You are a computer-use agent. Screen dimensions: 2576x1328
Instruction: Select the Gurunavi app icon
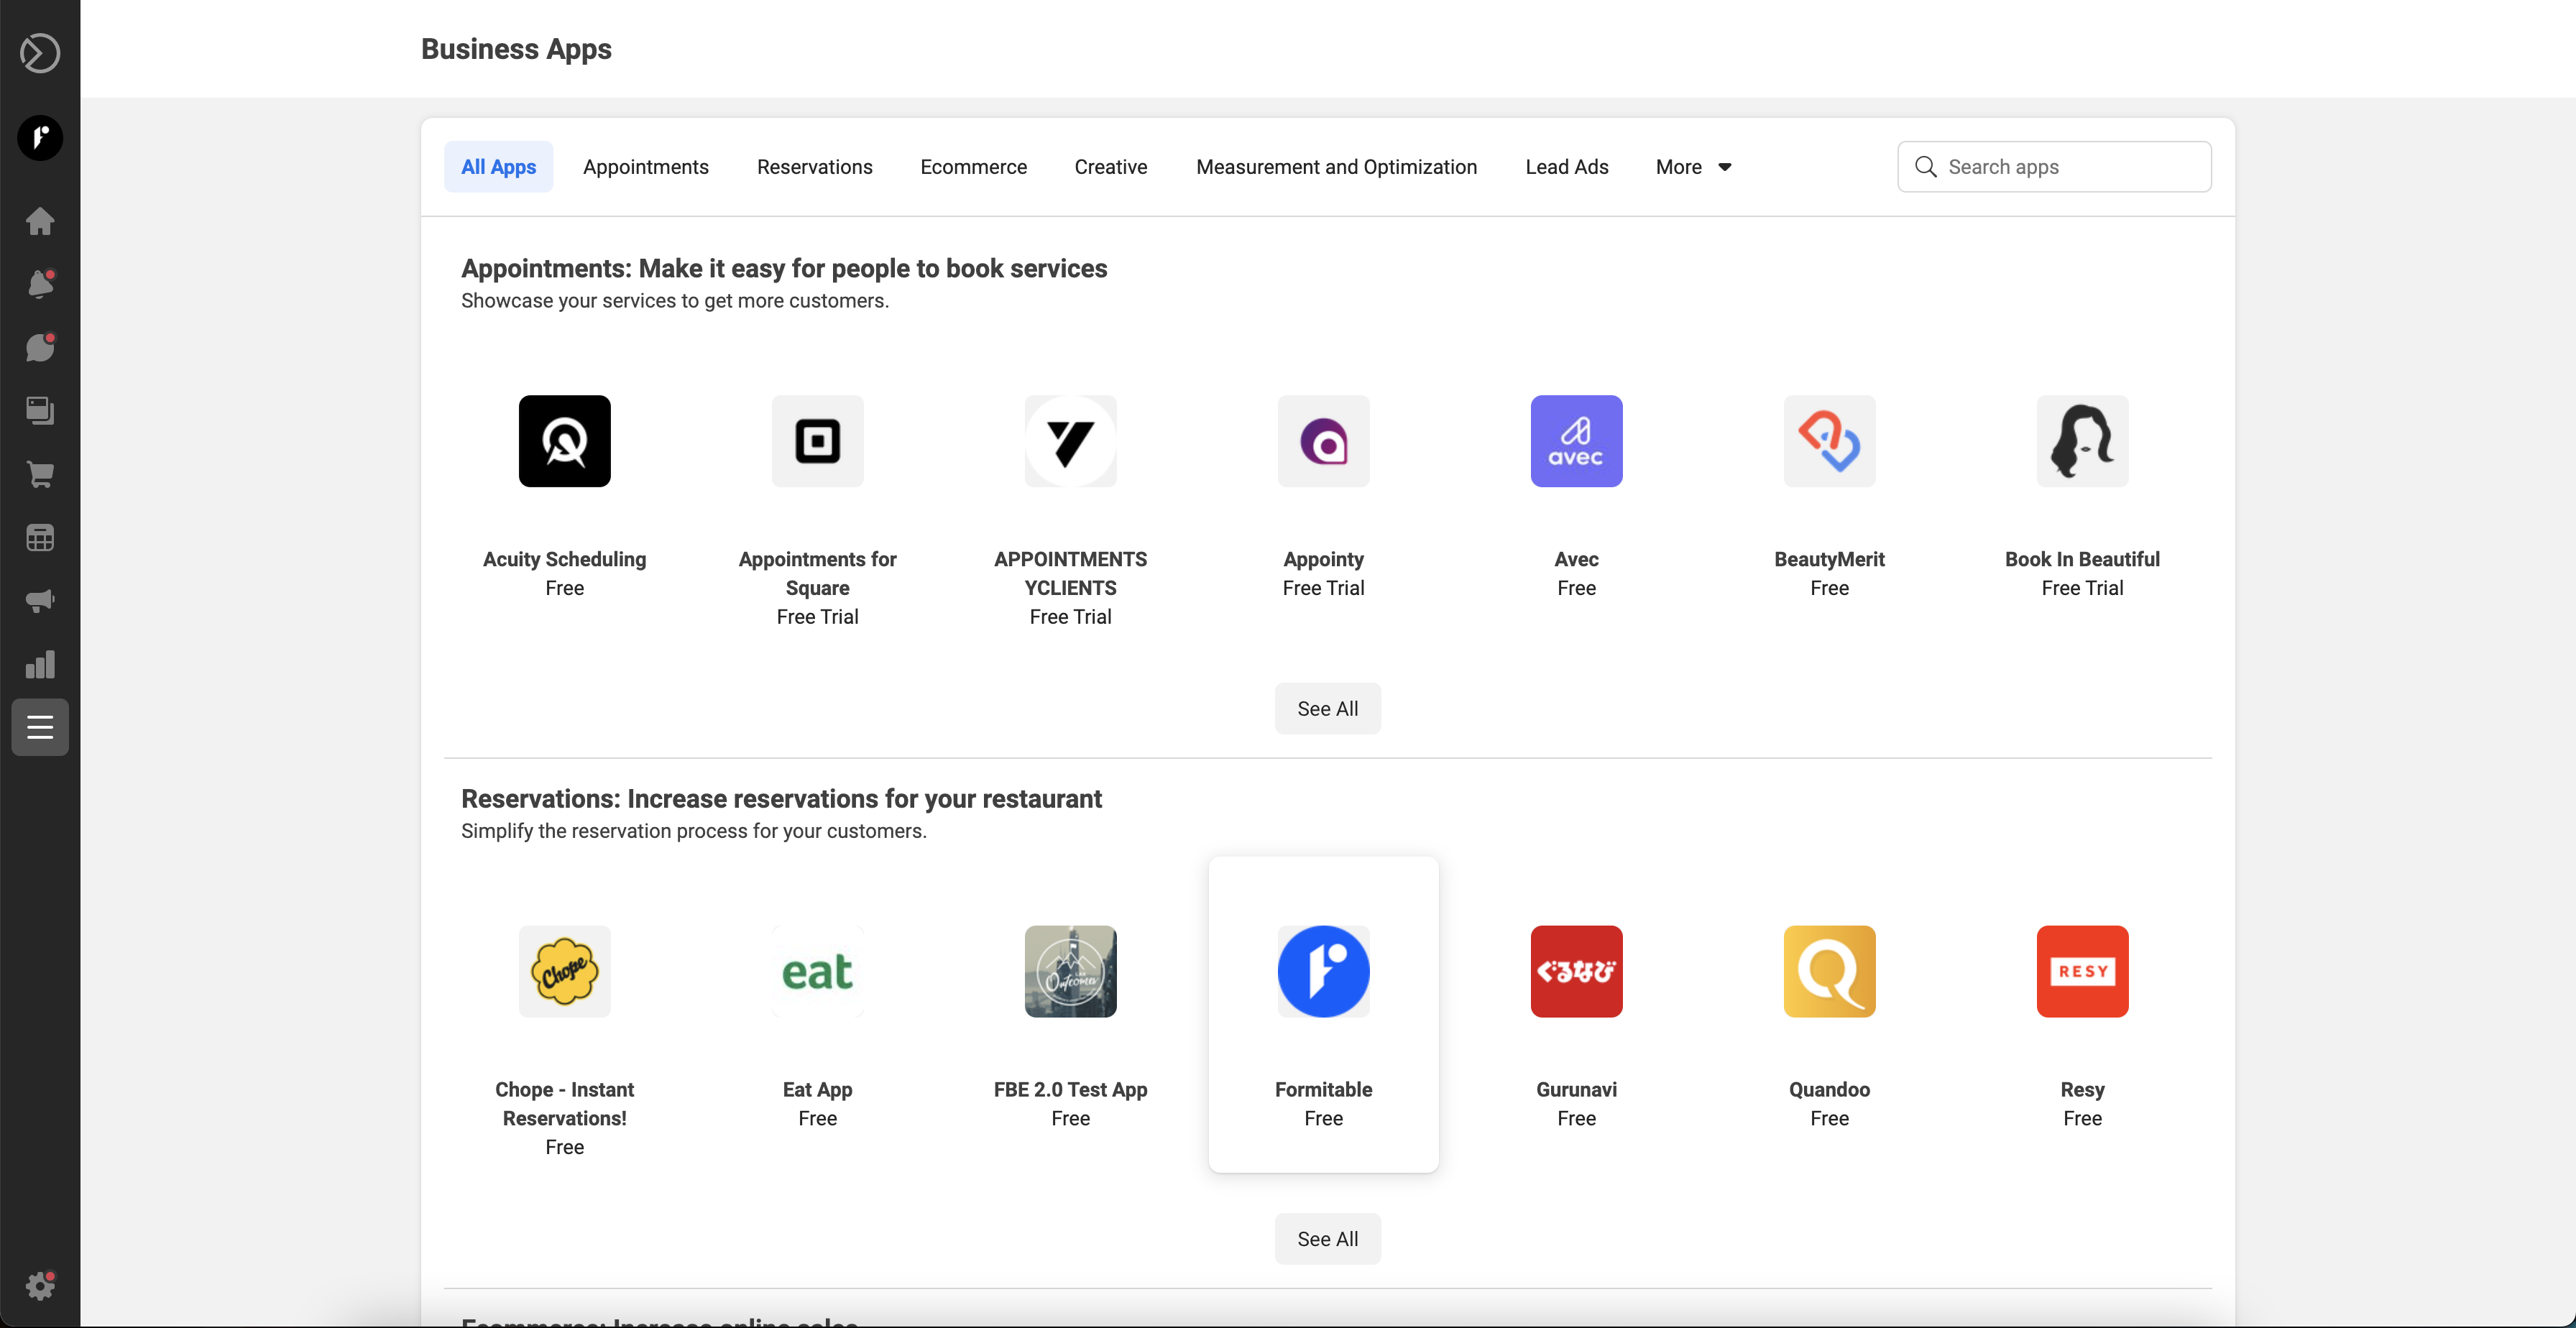pyautogui.click(x=1576, y=971)
